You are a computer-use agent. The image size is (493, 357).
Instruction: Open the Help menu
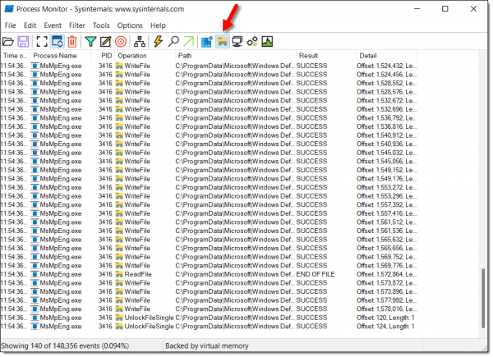click(x=158, y=25)
